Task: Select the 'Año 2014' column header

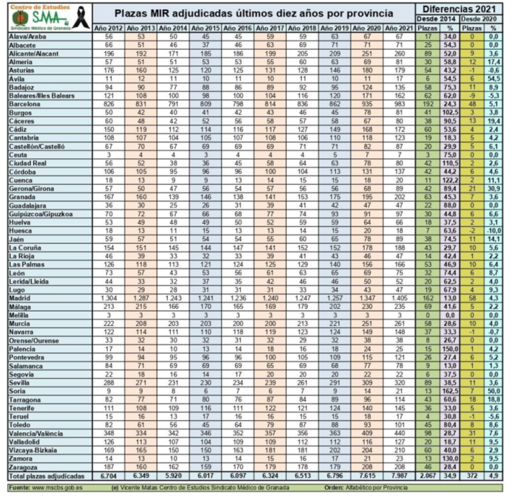Action: [173, 29]
